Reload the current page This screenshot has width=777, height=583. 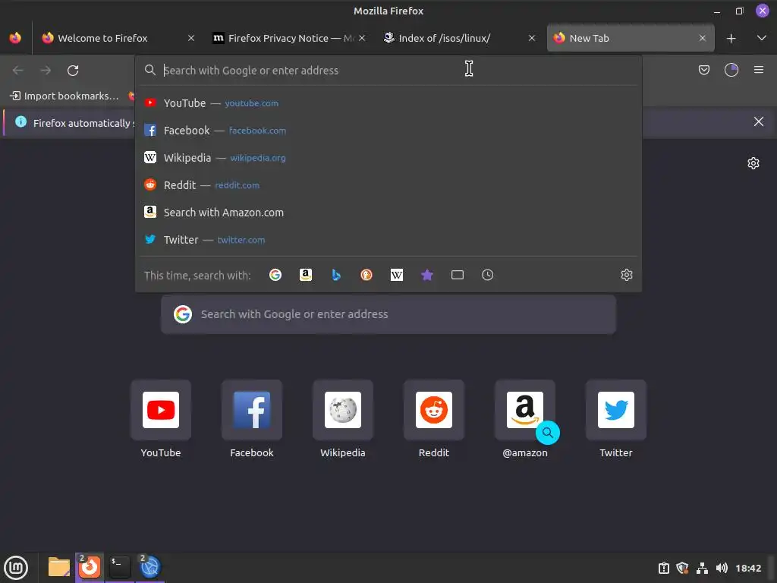tap(73, 71)
